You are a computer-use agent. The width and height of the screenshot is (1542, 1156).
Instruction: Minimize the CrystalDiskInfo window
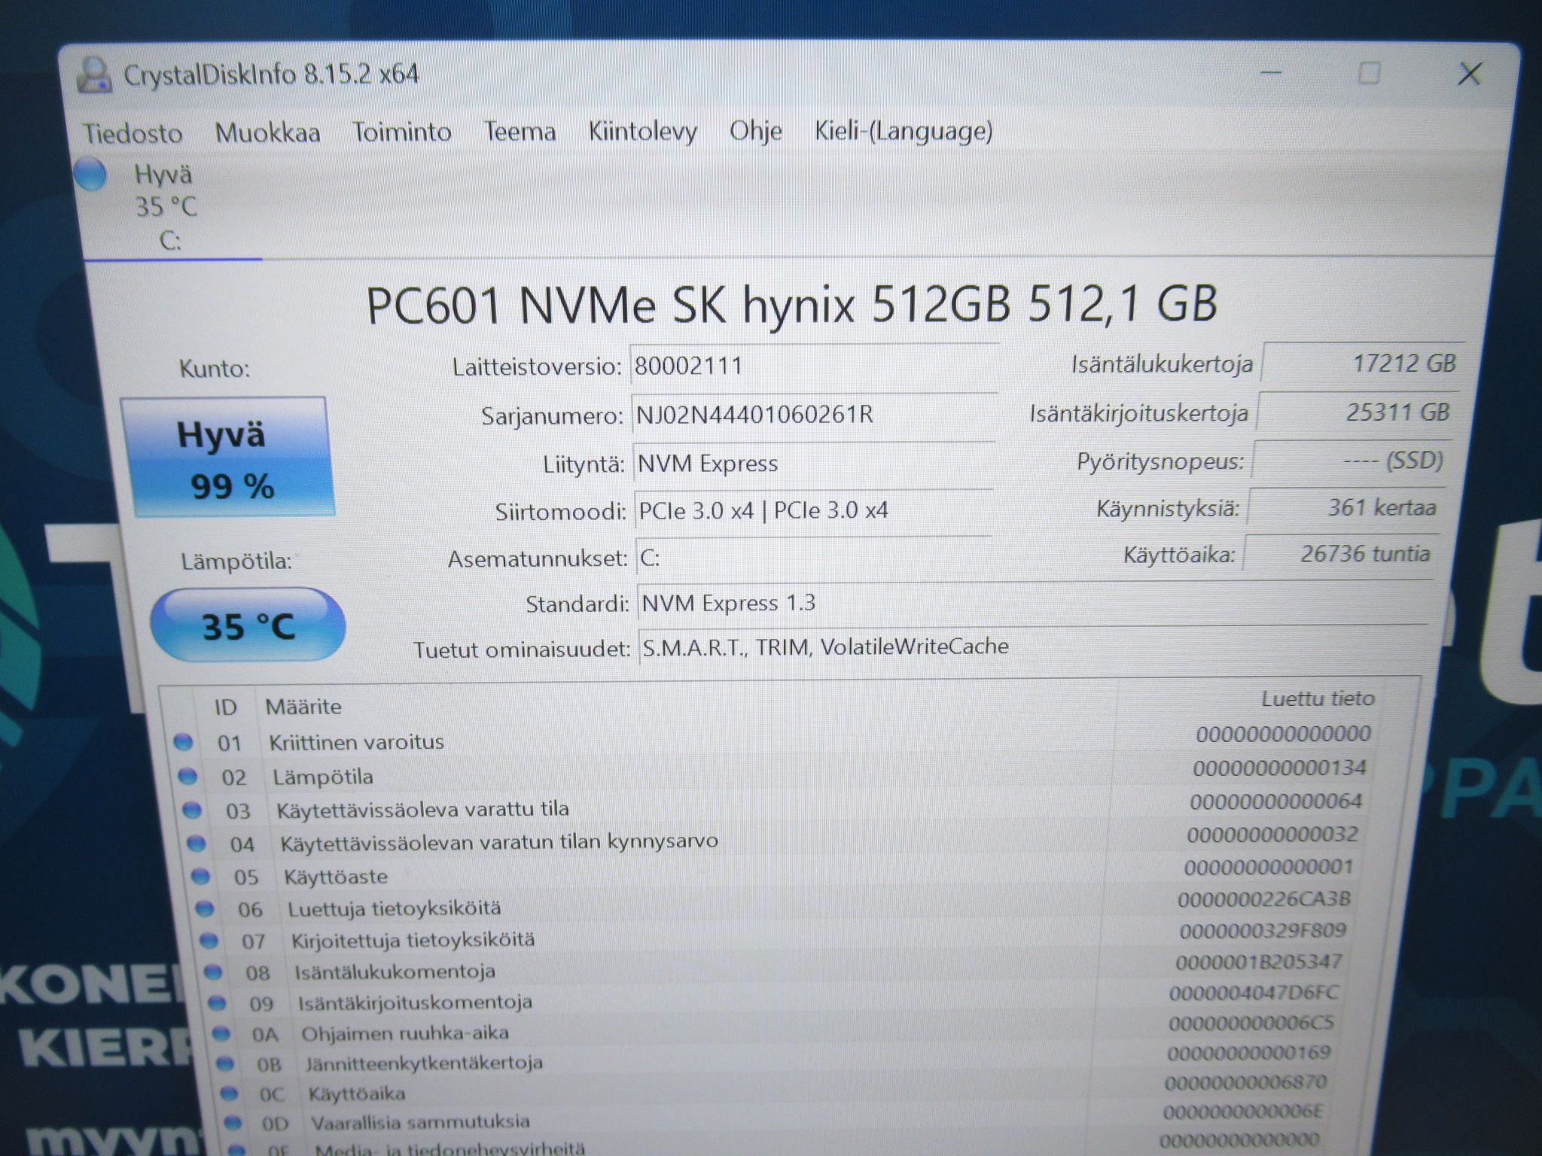pos(1272,73)
